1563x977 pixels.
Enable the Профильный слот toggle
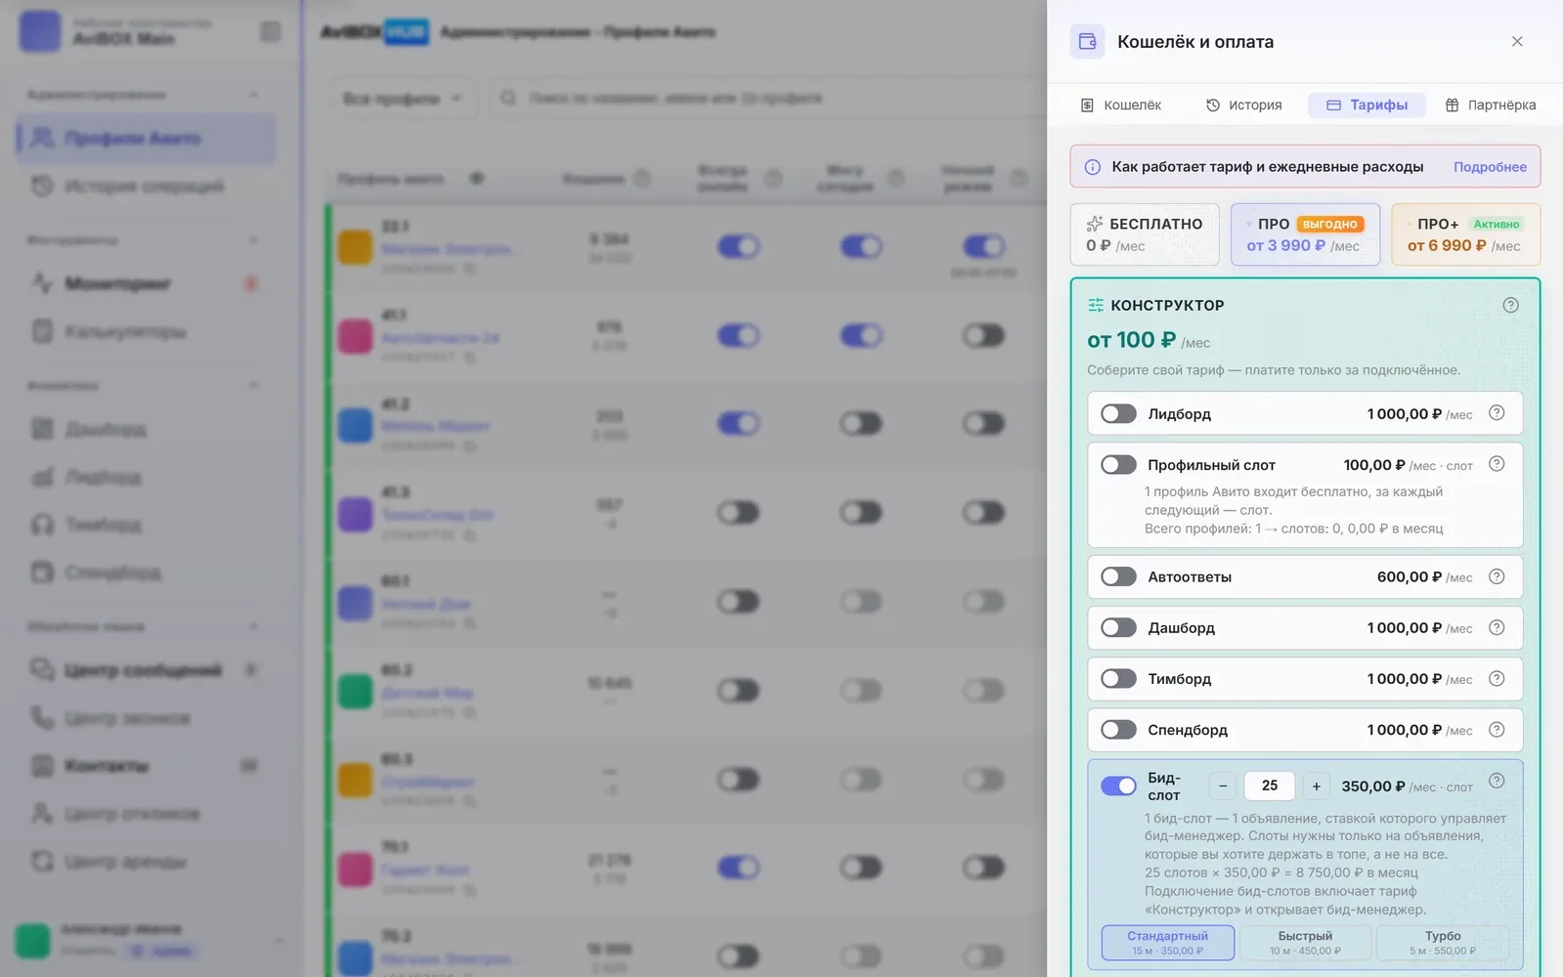[x=1118, y=465]
